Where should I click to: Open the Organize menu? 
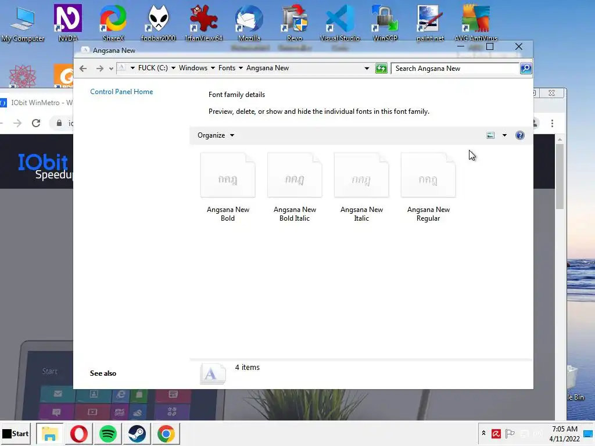point(216,135)
